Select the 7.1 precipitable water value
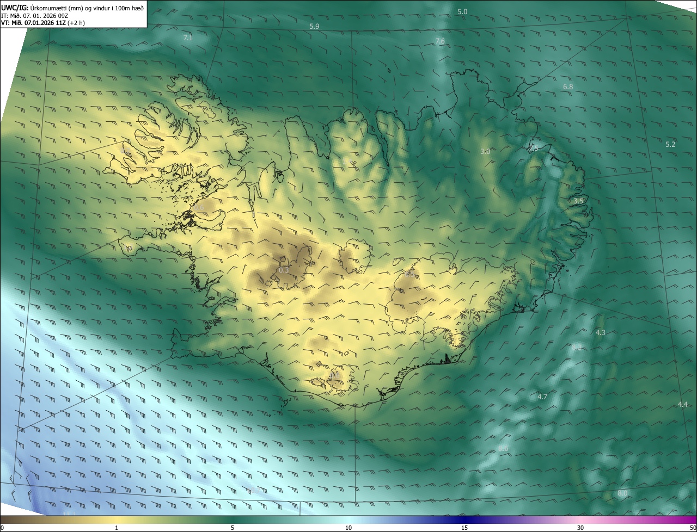The image size is (697, 532). (x=188, y=38)
